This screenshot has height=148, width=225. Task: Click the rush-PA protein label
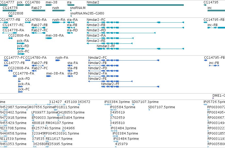tap(62, 58)
